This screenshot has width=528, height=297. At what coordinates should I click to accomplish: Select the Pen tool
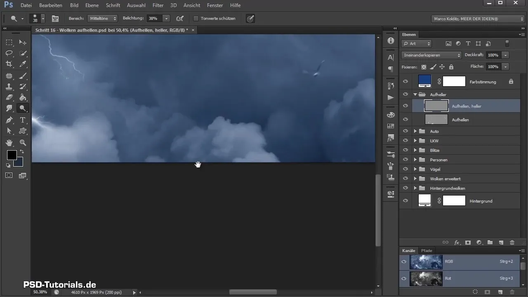tap(9, 120)
